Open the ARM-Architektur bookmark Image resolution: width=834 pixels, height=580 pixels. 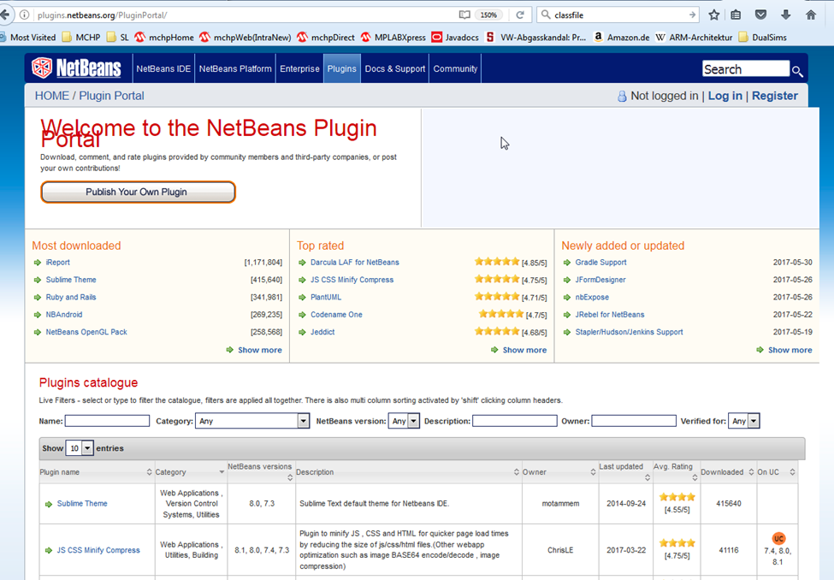(x=694, y=38)
